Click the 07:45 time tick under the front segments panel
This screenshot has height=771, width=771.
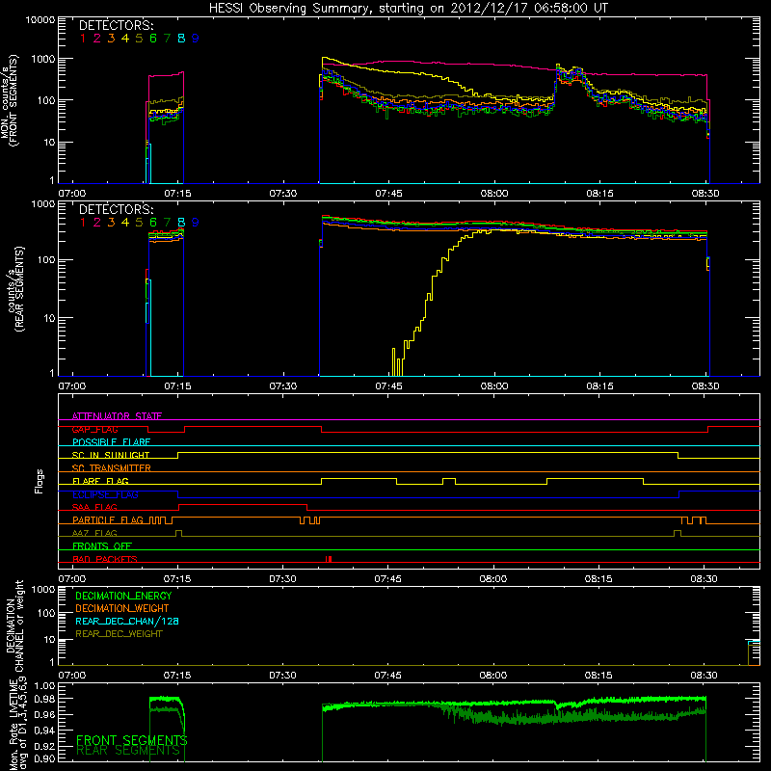(388, 193)
